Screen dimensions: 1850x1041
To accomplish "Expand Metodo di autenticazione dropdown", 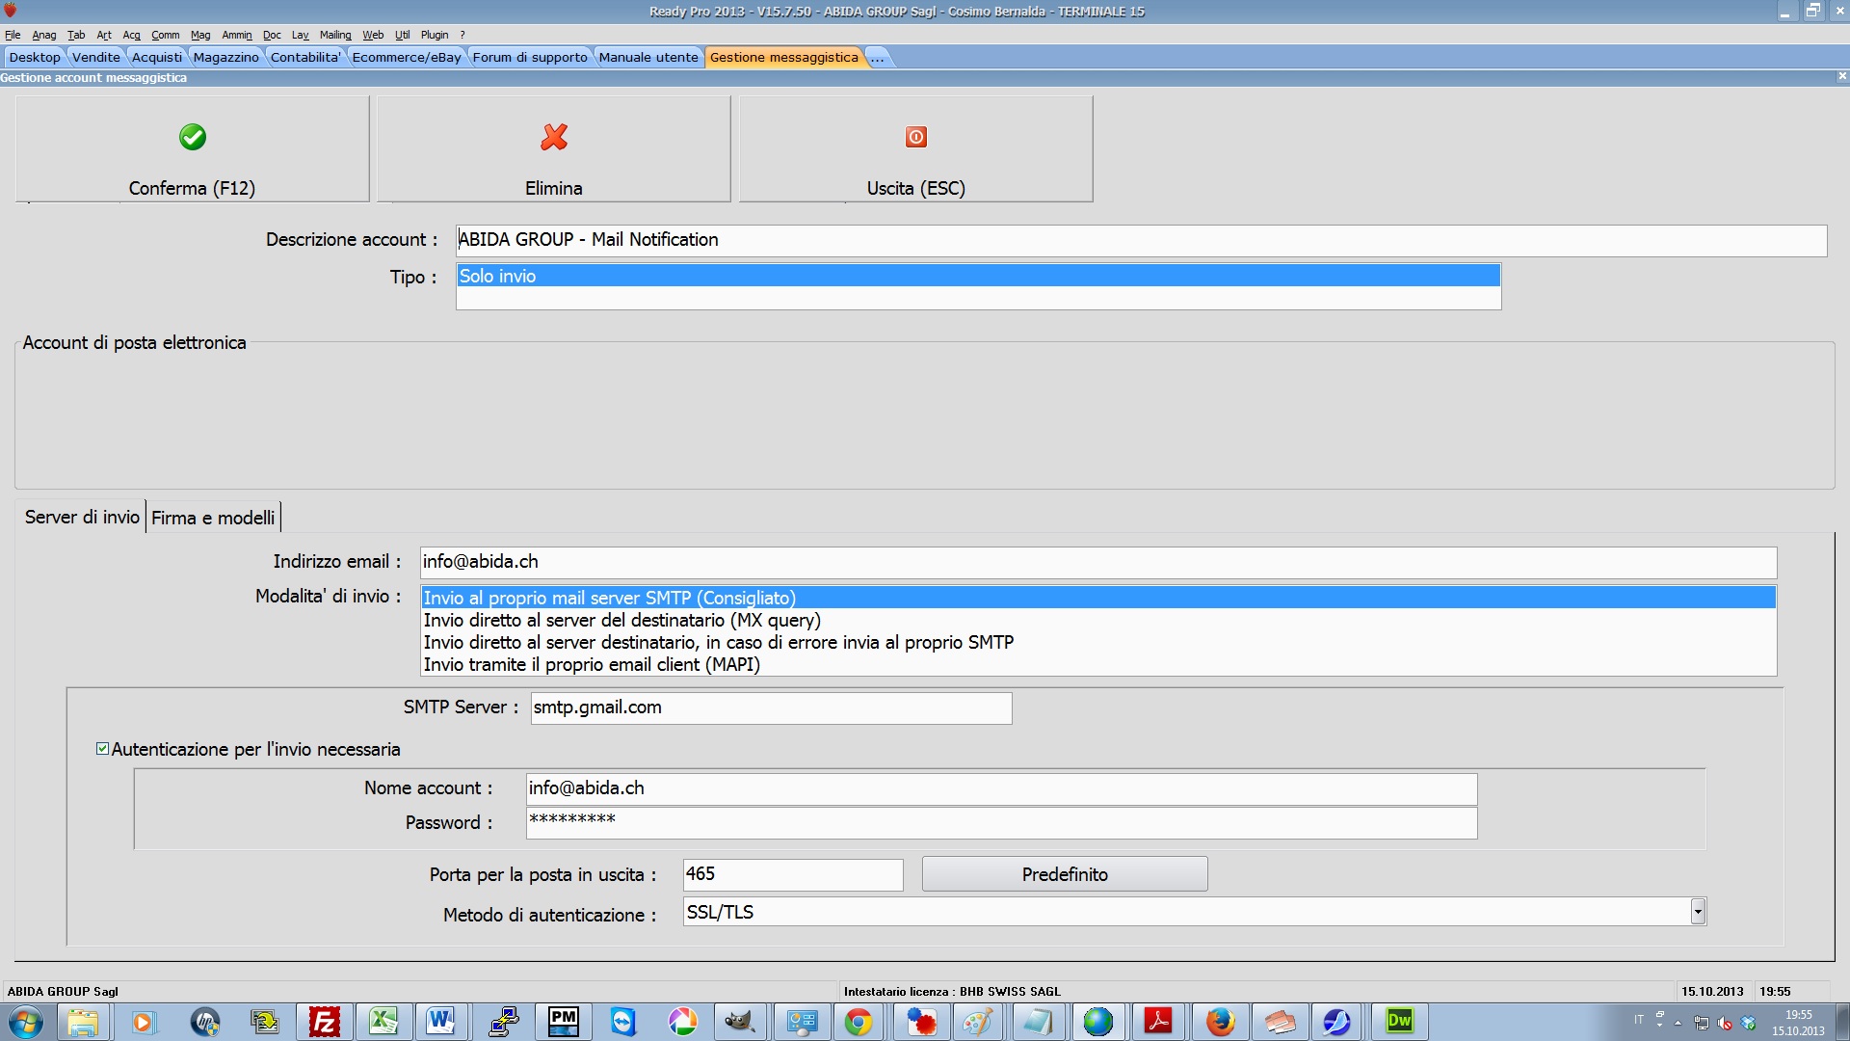I will (x=1698, y=912).
